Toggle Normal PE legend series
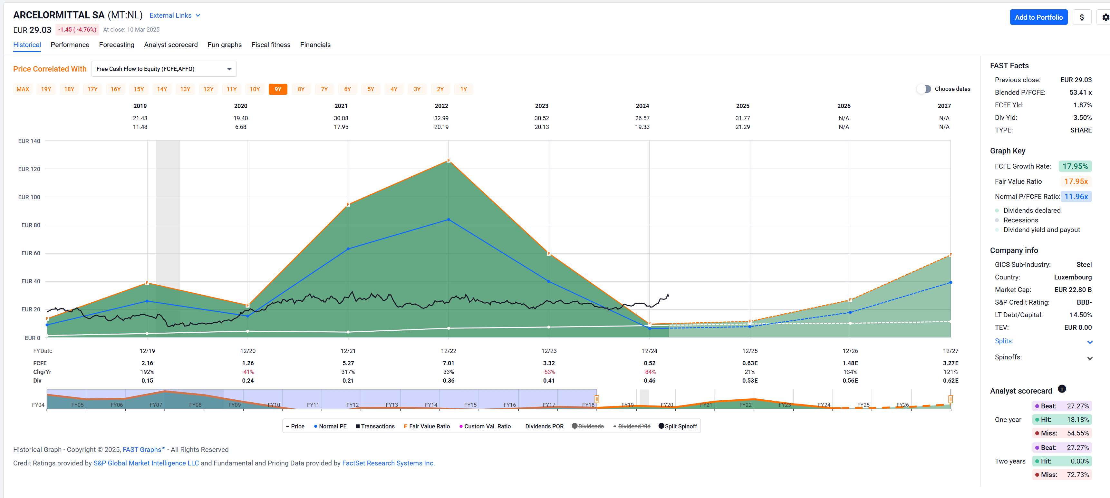The image size is (1110, 498). [x=330, y=426]
